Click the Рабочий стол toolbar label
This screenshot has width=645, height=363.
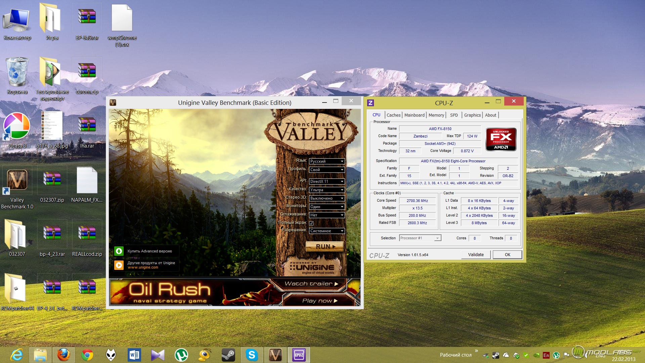click(456, 355)
